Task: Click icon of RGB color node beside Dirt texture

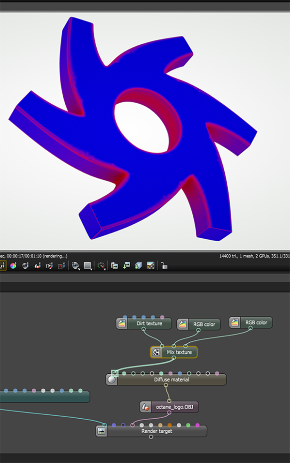Action: (183, 324)
